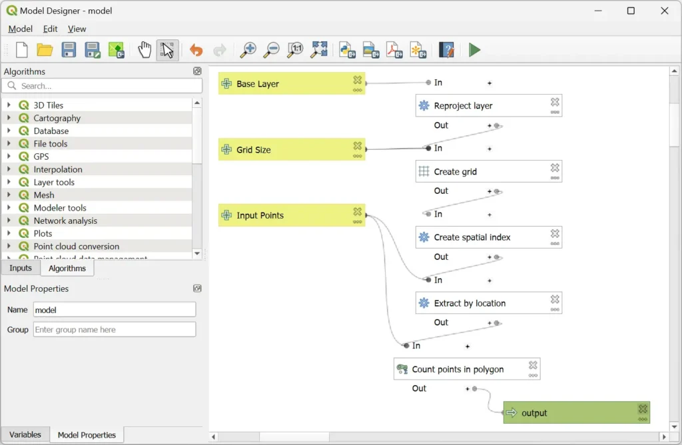The height and width of the screenshot is (445, 682).
Task: Switch to the Inputs tab
Action: (21, 268)
